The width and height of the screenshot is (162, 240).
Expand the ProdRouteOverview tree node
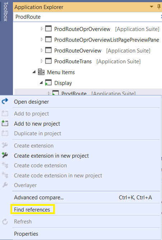(x=42, y=50)
